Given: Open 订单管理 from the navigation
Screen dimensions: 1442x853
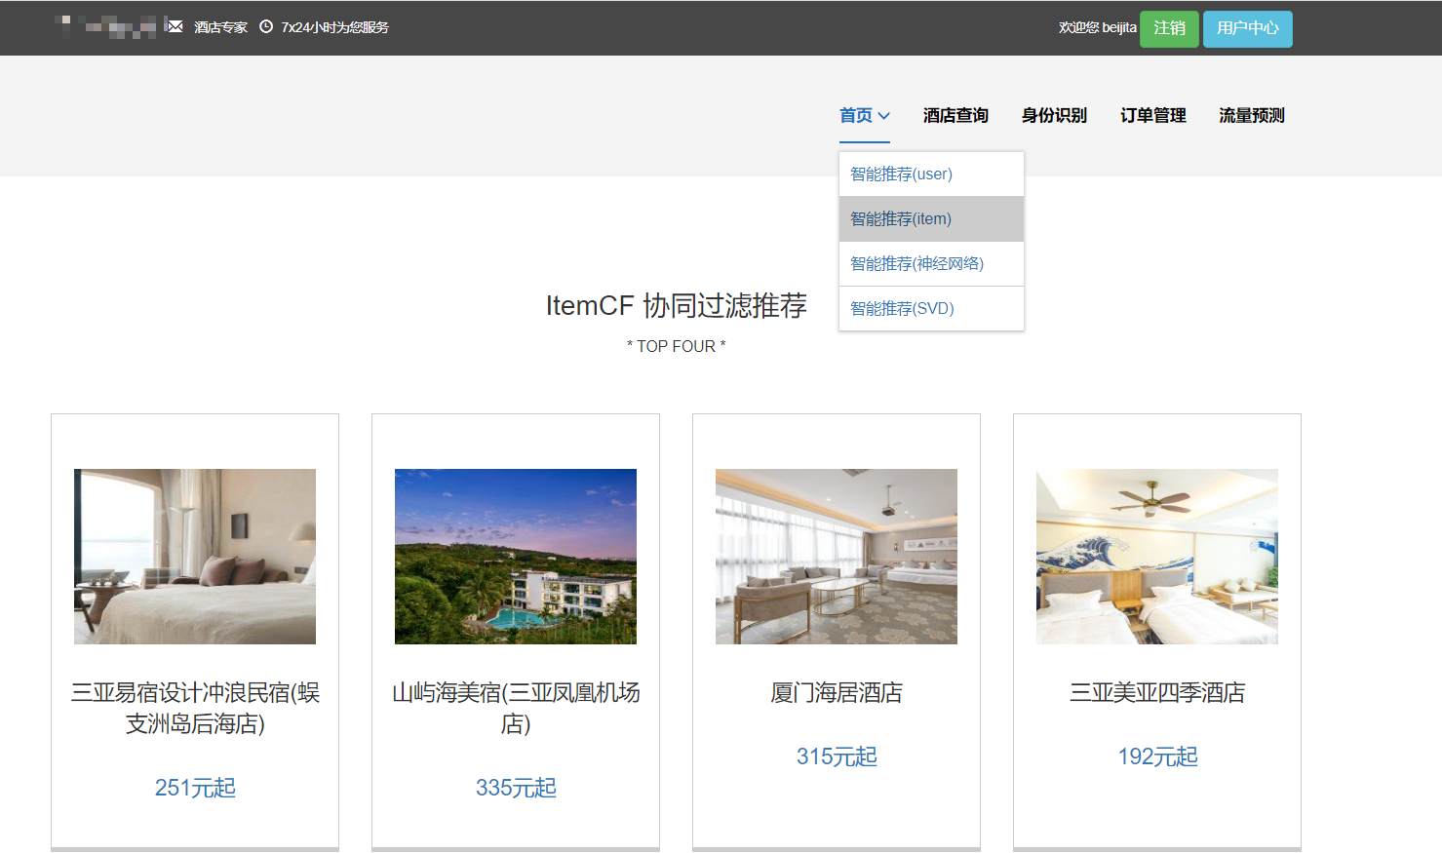Looking at the screenshot, I should (x=1152, y=115).
